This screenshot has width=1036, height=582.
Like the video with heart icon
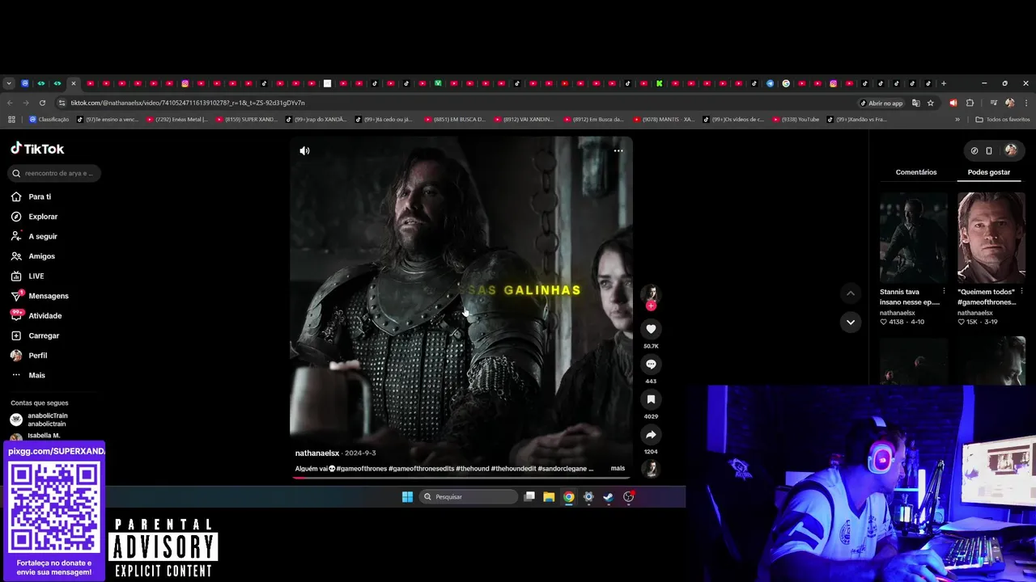point(651,329)
